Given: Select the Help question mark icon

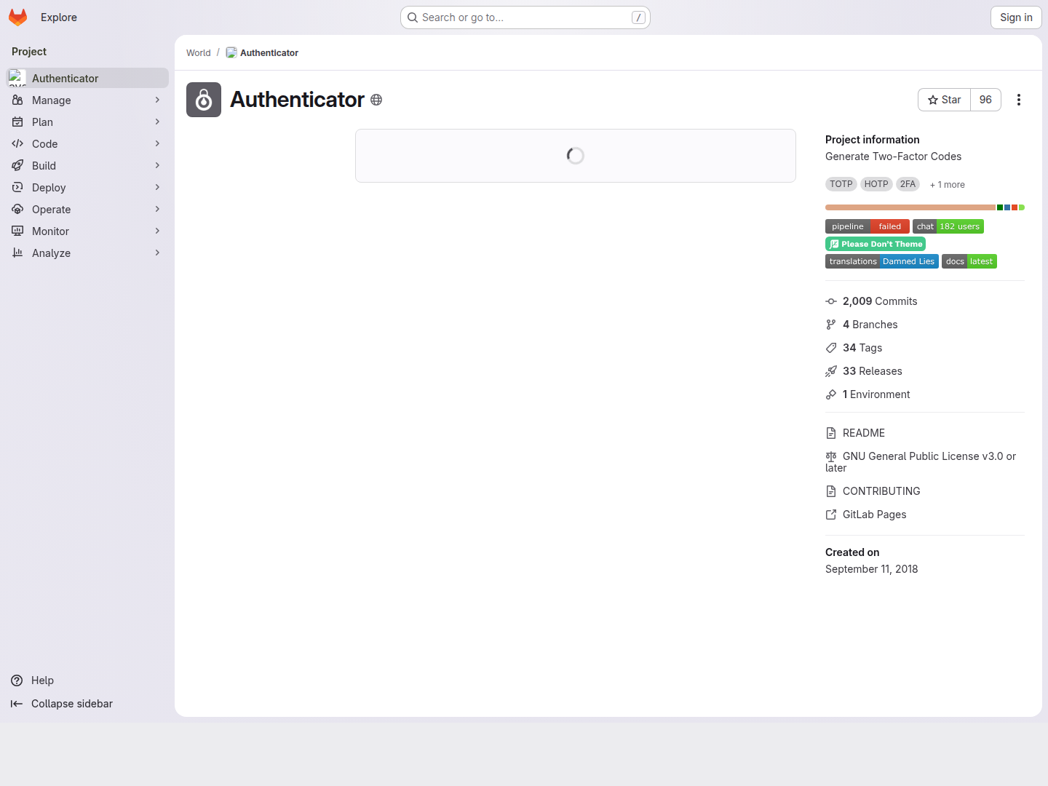Looking at the screenshot, I should click(17, 680).
